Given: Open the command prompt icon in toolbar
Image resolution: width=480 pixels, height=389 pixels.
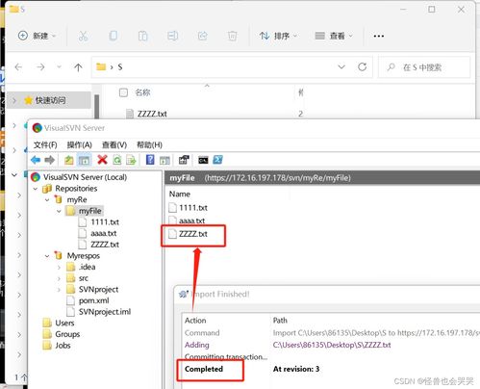Looking at the screenshot, I should click(x=203, y=160).
